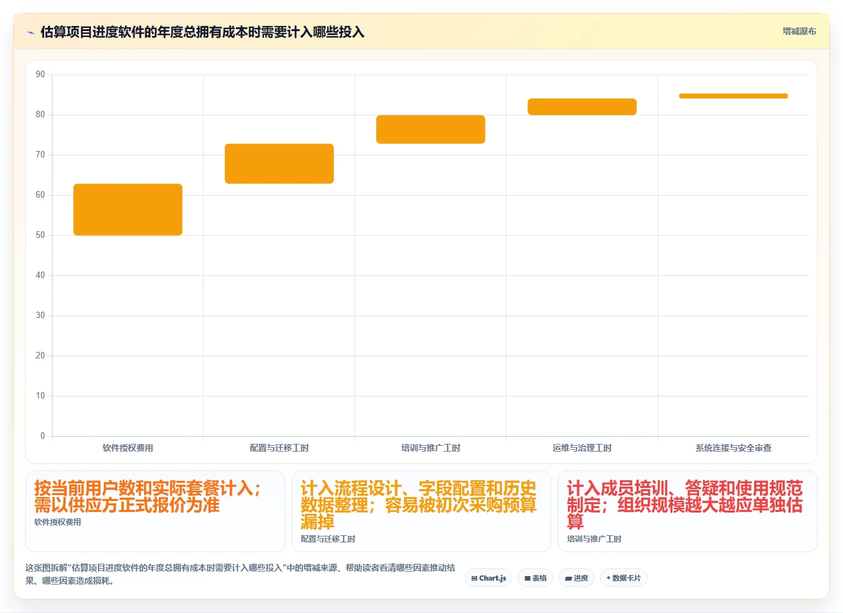Click the 运维与治理工时 x-axis label

(x=582, y=448)
